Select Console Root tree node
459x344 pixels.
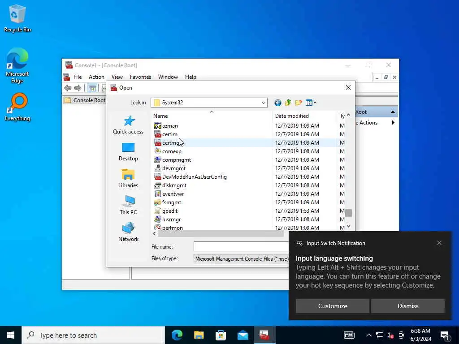click(x=85, y=100)
